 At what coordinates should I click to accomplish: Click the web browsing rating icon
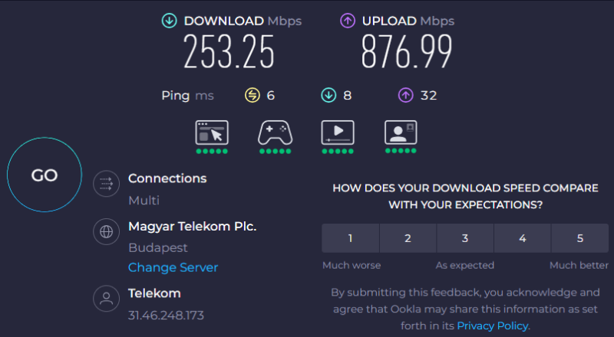[x=212, y=133]
